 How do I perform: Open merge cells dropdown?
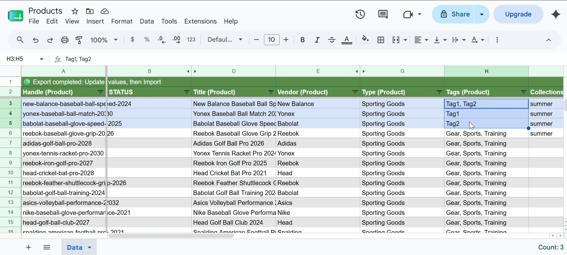pyautogui.click(x=406, y=40)
